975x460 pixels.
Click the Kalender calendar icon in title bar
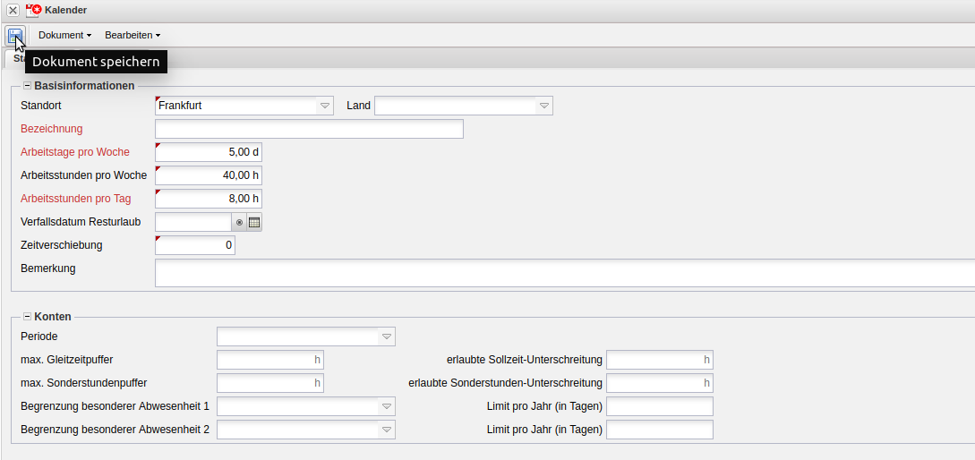pyautogui.click(x=34, y=10)
